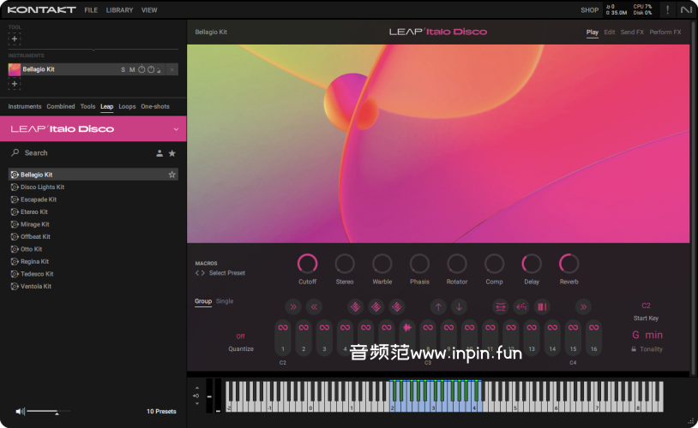
Task: Switch to the Loops browser tab
Action: (127, 107)
